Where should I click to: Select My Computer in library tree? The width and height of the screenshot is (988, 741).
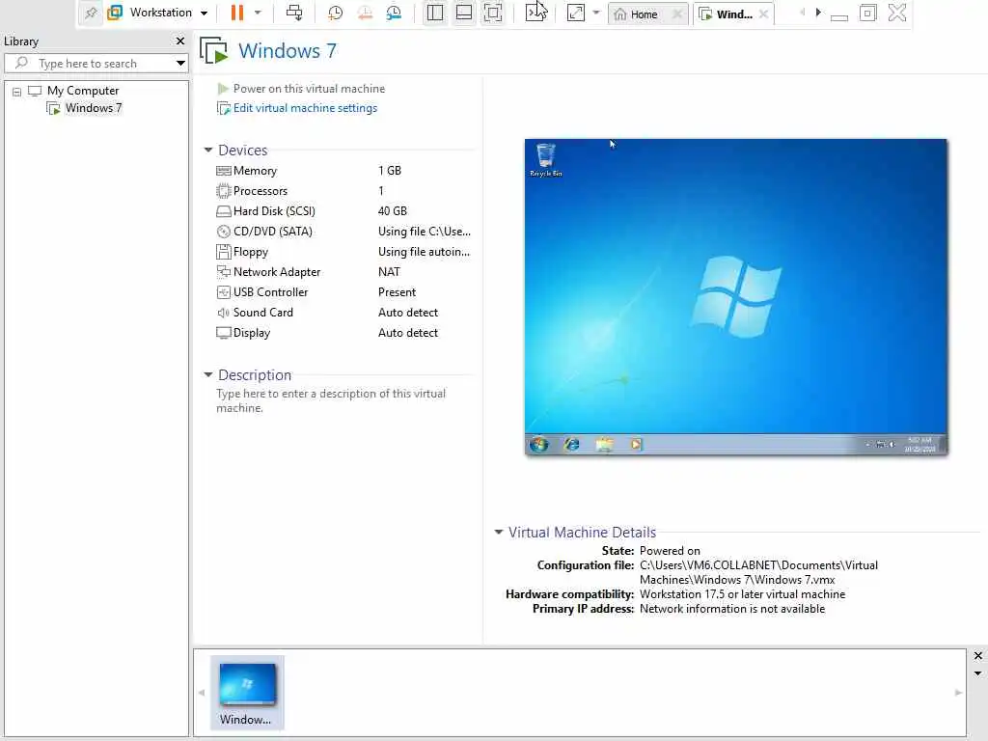[x=83, y=91]
